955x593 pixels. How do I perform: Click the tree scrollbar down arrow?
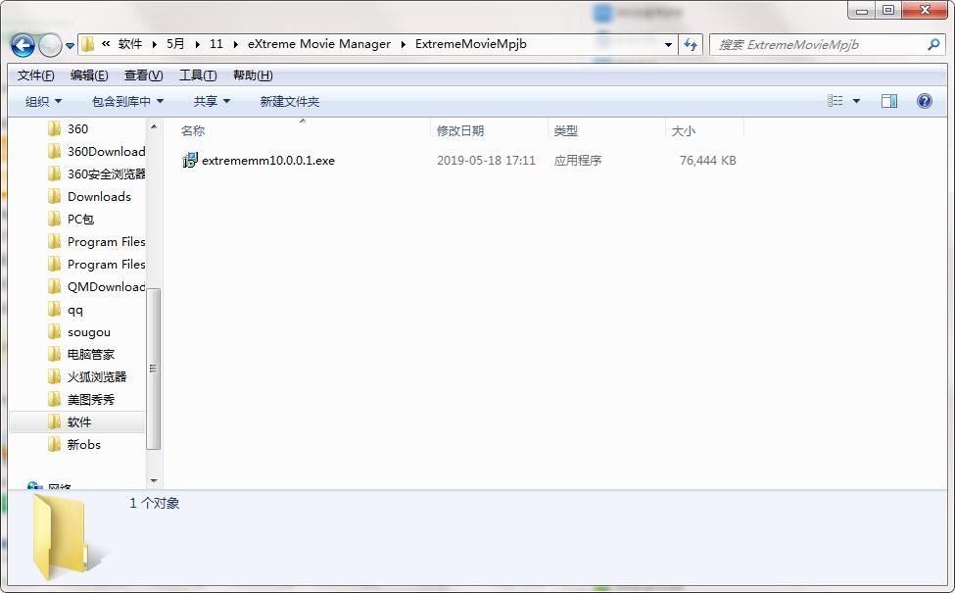[x=154, y=481]
